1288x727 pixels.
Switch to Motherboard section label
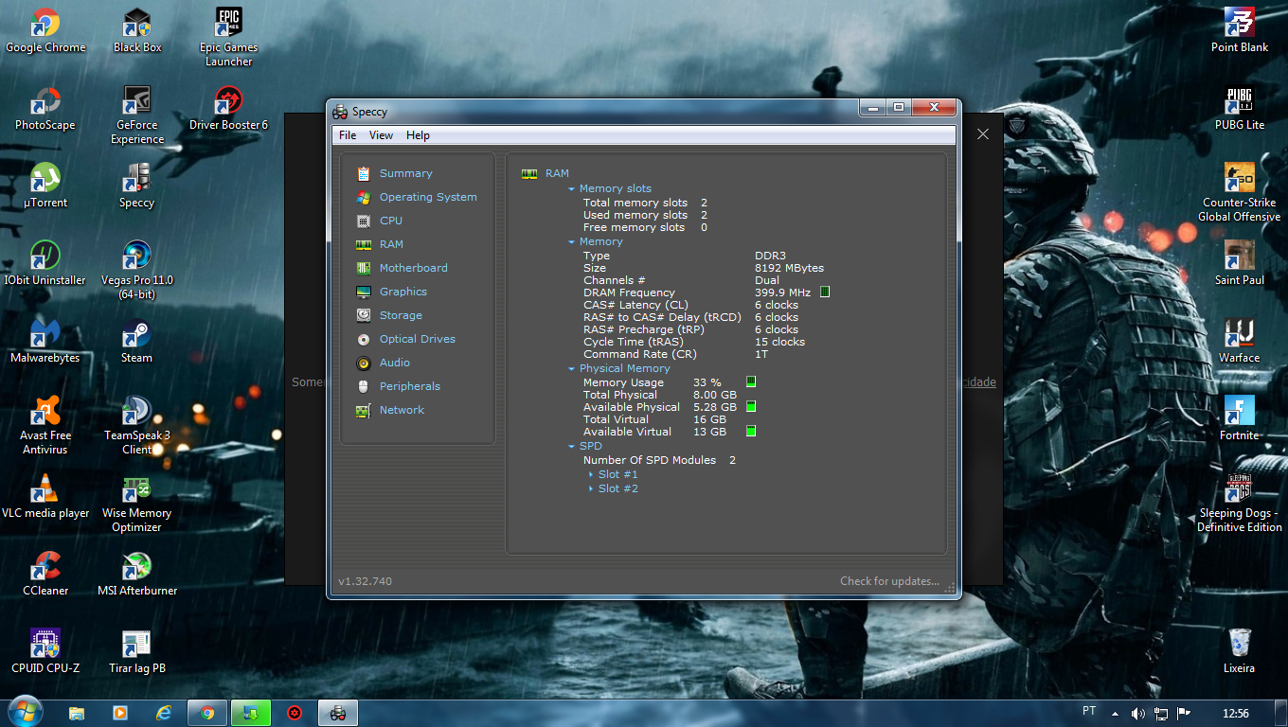coord(413,269)
